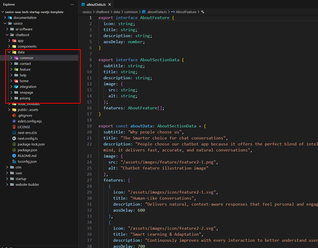Click the package-lock.json file icon
The width and height of the screenshot is (318, 248).
[14, 144]
